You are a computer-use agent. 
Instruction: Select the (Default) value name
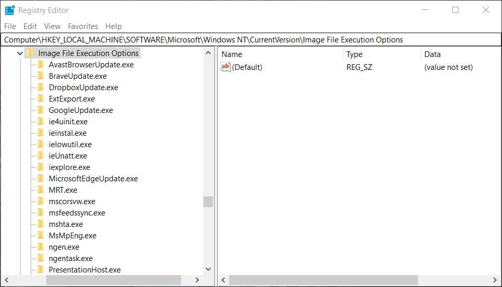[x=247, y=67]
